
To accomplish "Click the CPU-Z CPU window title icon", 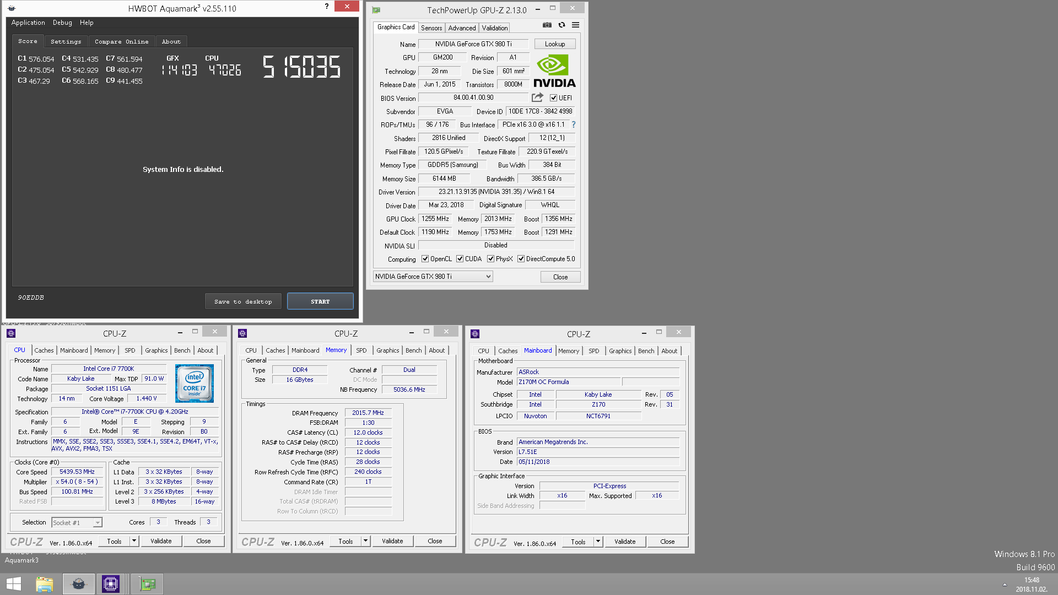I will [11, 333].
